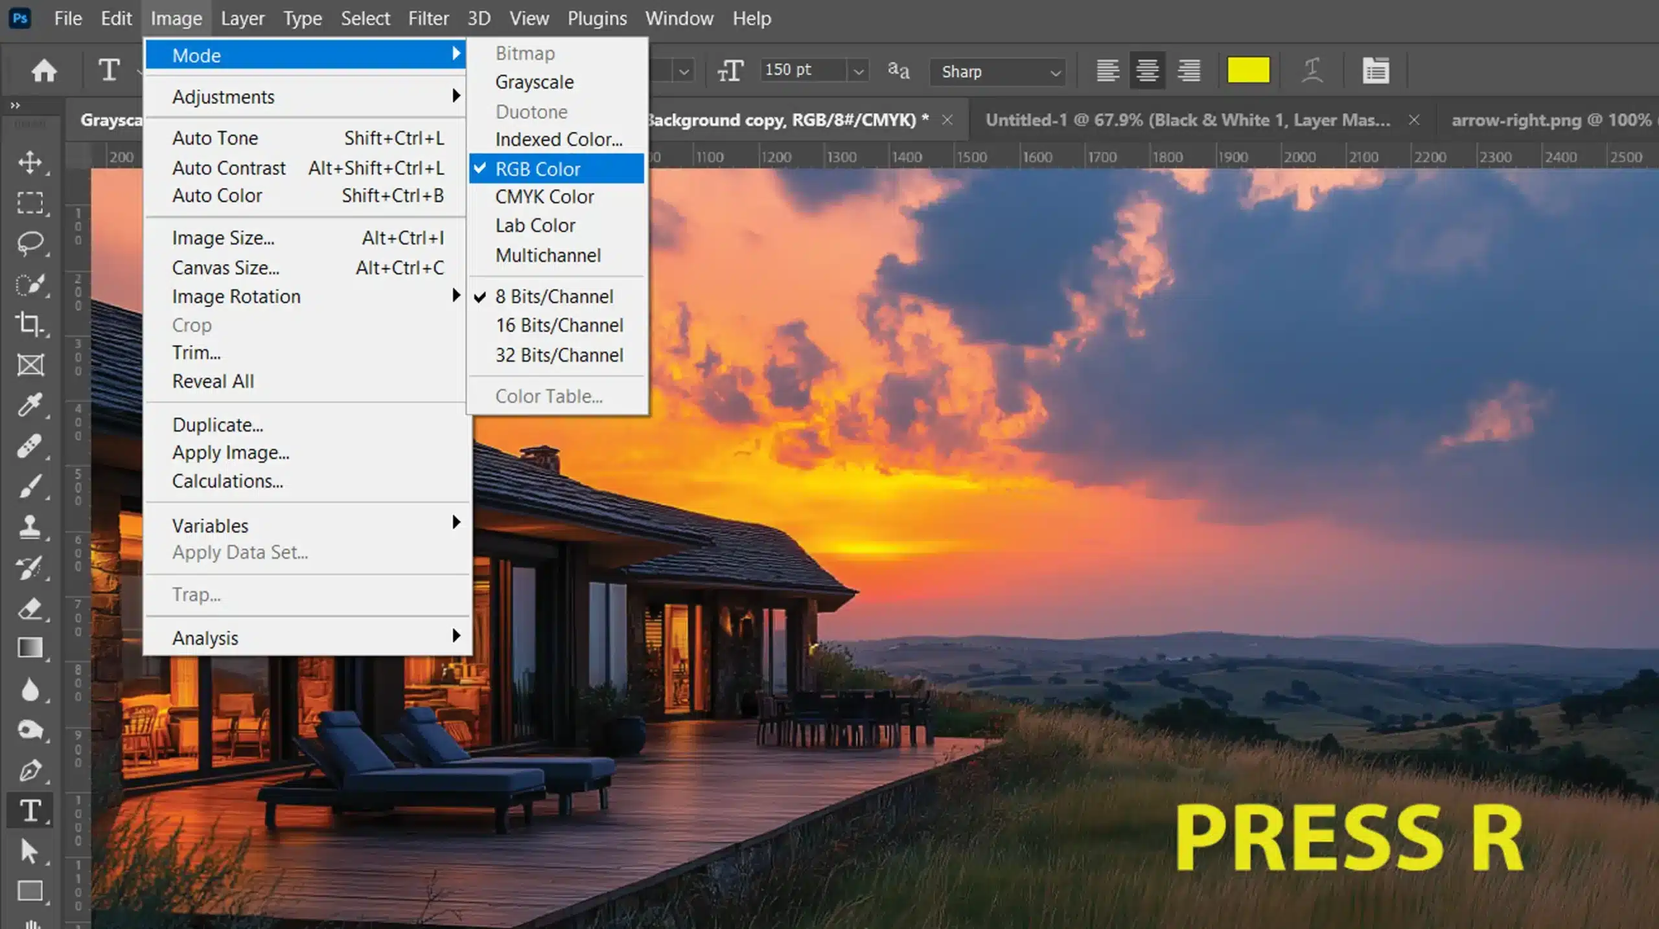
Task: Expand the Image Rotation submenu
Action: pyautogui.click(x=305, y=297)
